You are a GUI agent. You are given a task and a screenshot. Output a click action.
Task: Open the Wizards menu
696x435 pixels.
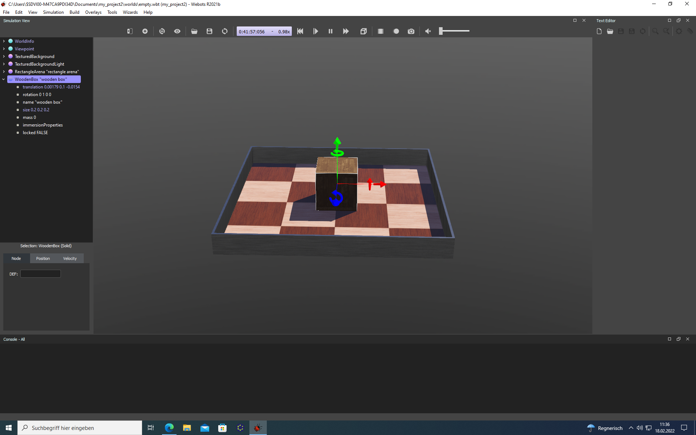pyautogui.click(x=130, y=12)
